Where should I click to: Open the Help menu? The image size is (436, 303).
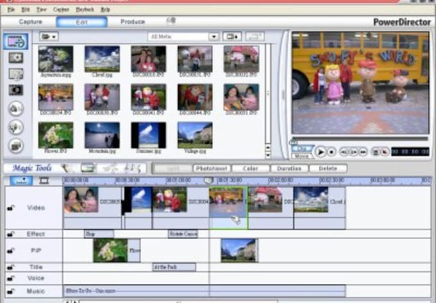click(x=105, y=10)
